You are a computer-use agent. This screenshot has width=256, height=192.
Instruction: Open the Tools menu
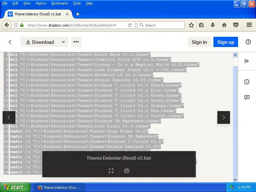click(x=77, y=3)
